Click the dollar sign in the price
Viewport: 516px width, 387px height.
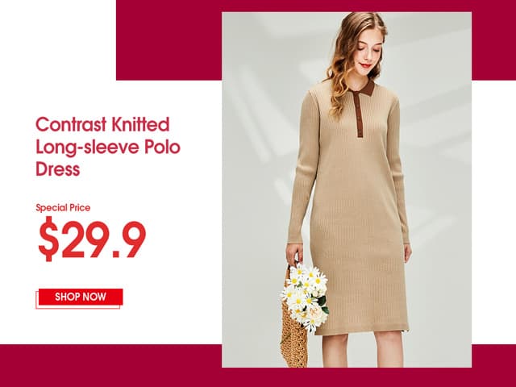point(48,239)
